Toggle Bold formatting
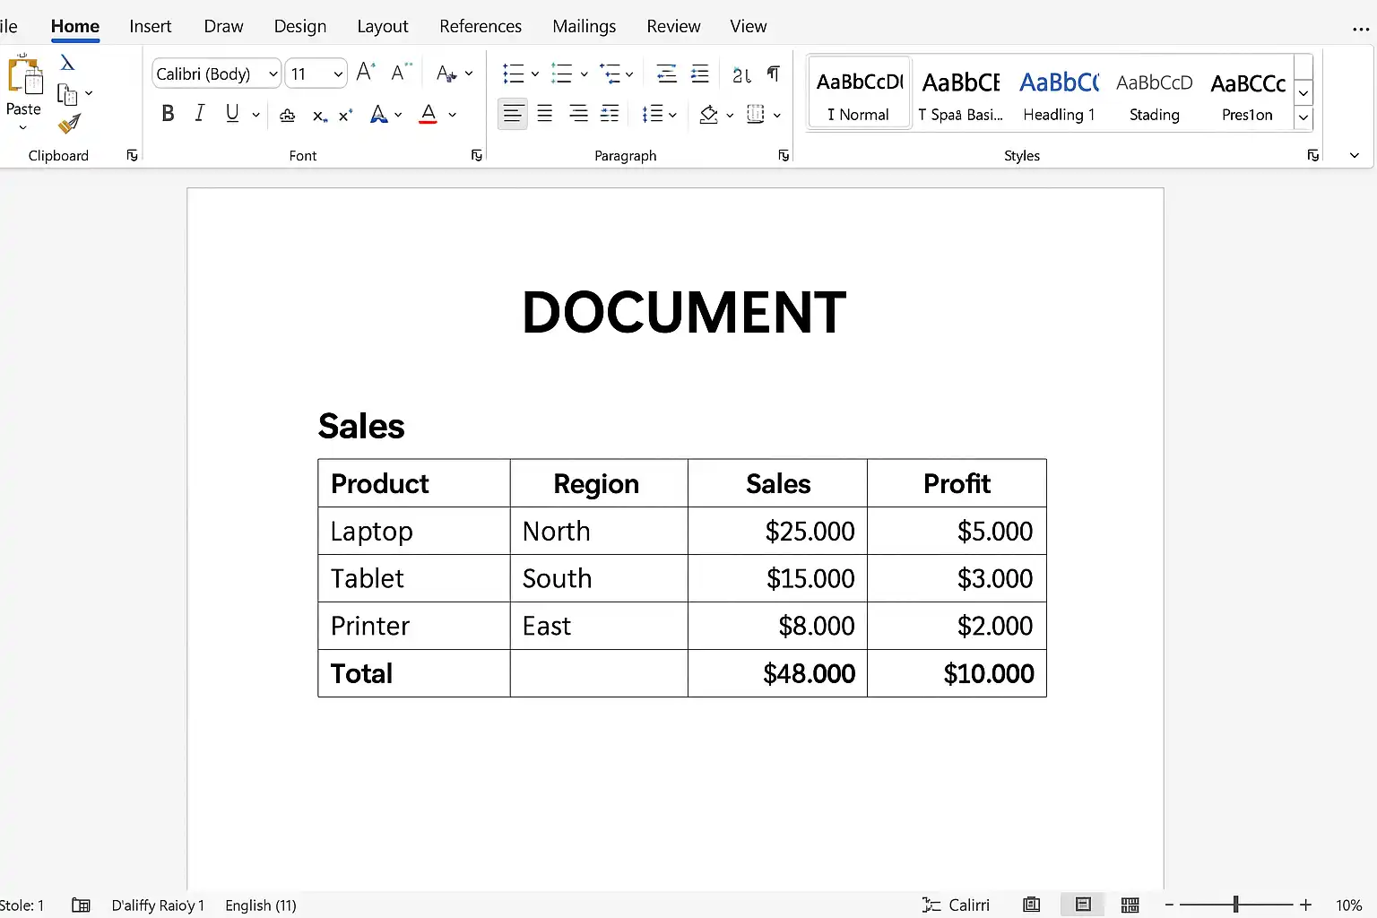The width and height of the screenshot is (1377, 918). click(168, 114)
